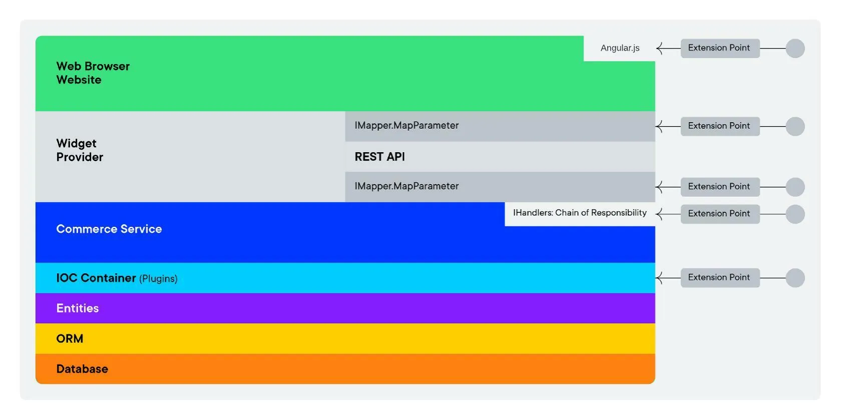Select the Commerce Service layer label
Screen dimensions: 841x420
coord(109,229)
